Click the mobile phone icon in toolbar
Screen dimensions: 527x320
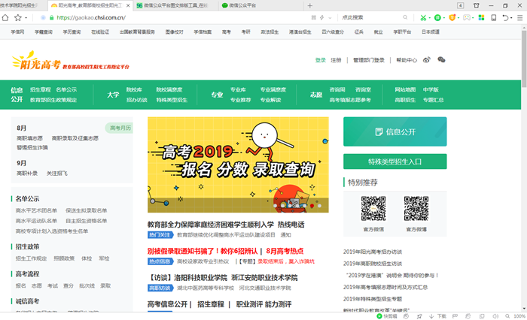click(493, 18)
